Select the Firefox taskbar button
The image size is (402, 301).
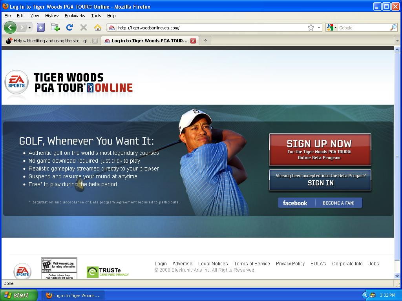point(73,296)
